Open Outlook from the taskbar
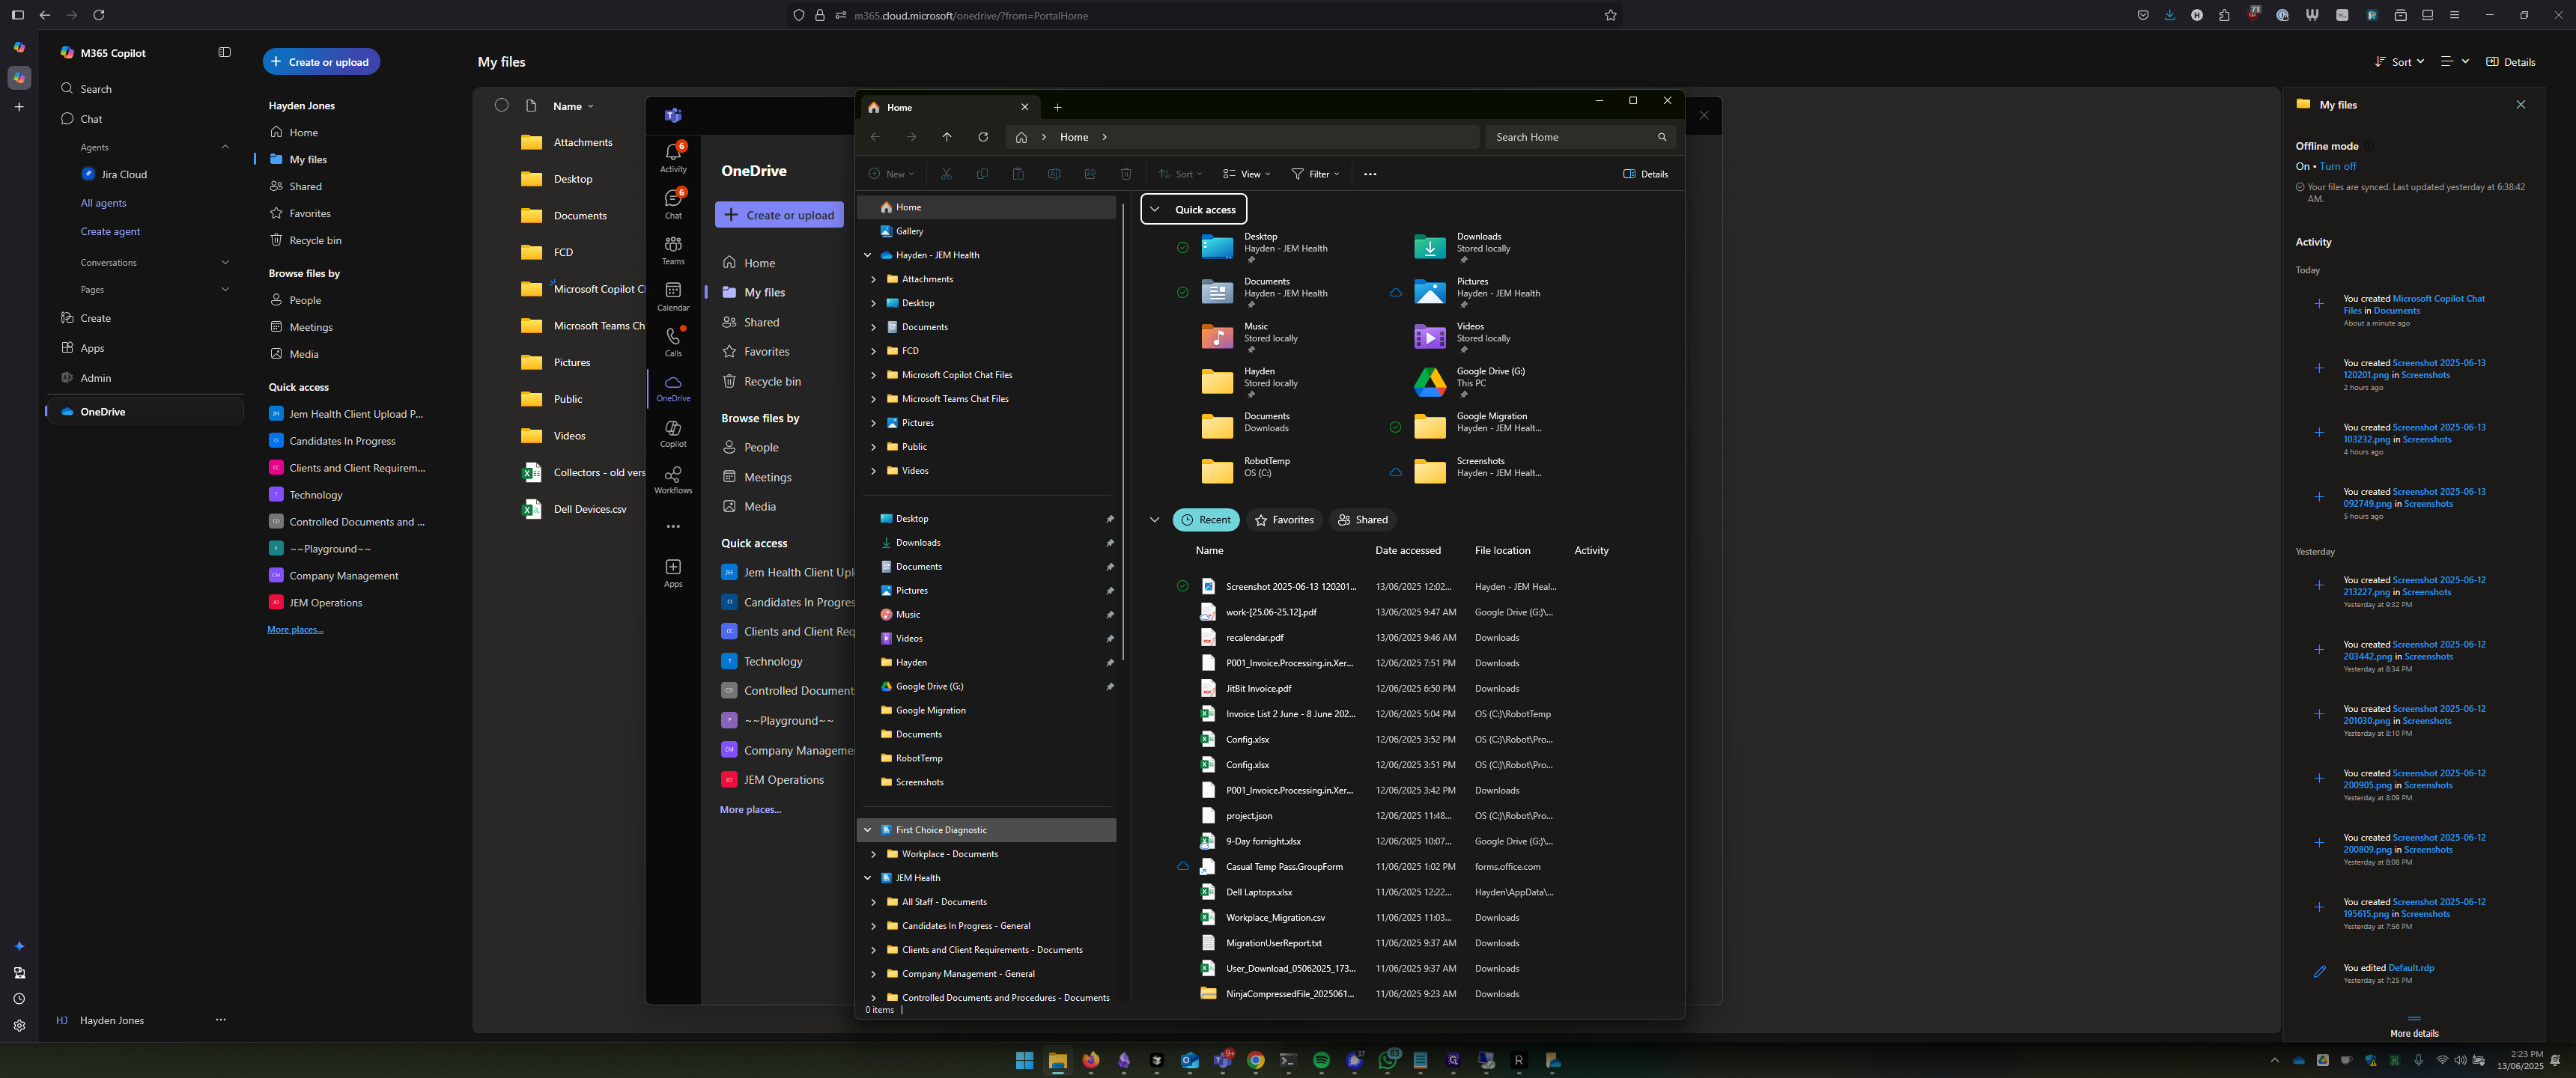Image resolution: width=2576 pixels, height=1078 pixels. pos(1189,1060)
